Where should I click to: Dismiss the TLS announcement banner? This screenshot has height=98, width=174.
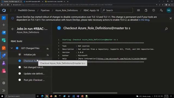[x=170, y=18]
